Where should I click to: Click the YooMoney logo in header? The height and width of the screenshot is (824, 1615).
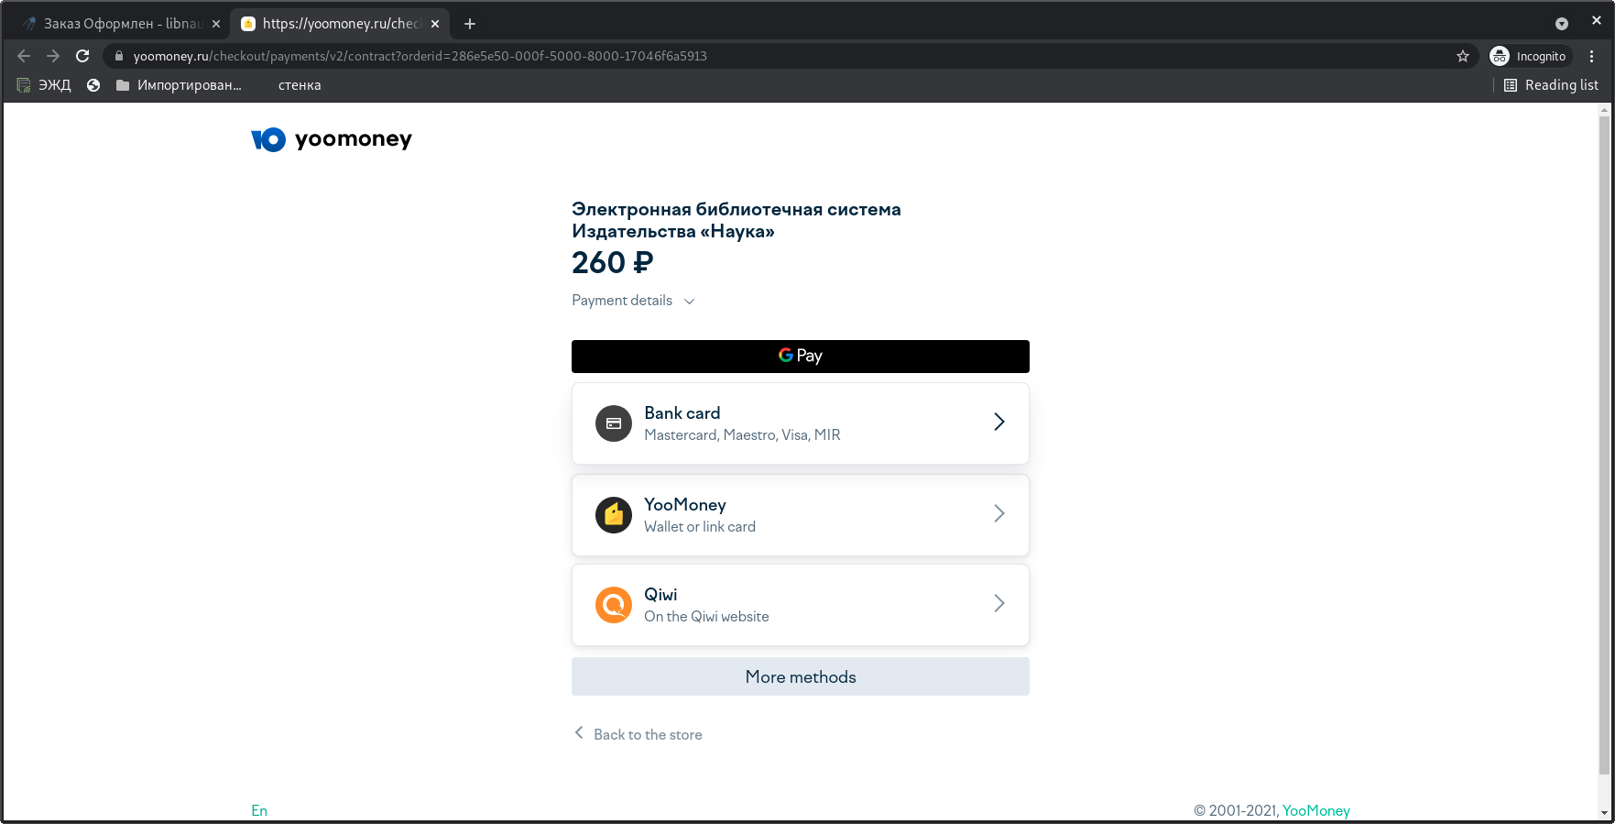coord(332,139)
